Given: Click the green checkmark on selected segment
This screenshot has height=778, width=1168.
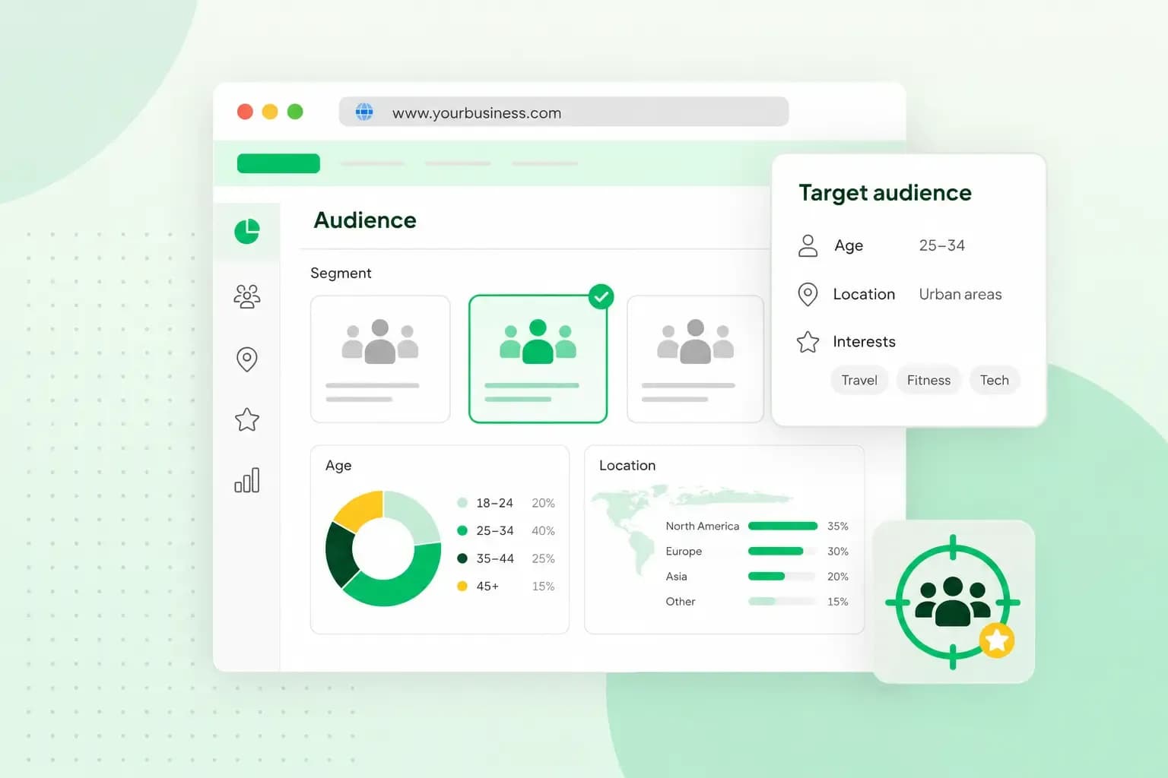Looking at the screenshot, I should point(601,297).
